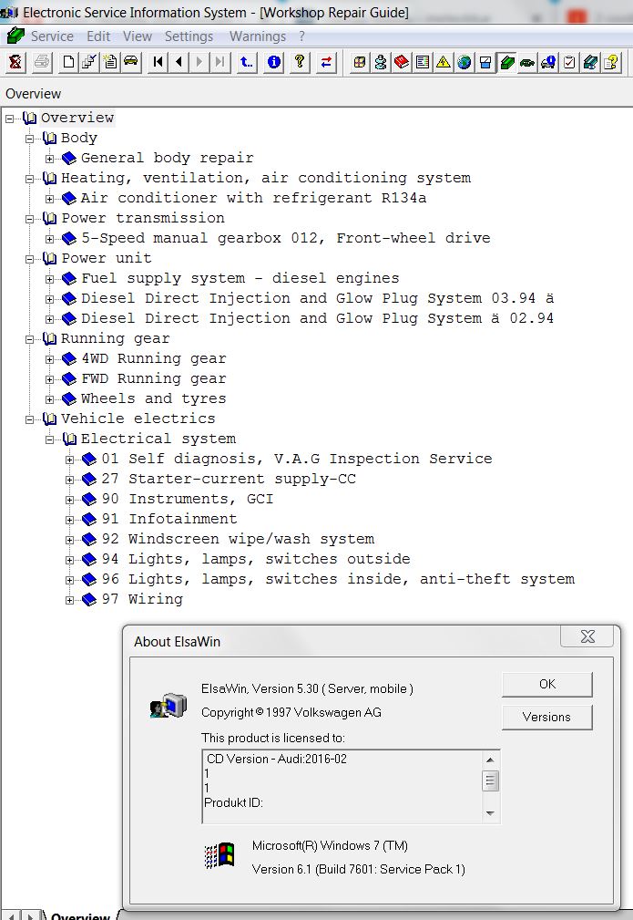Expand 27 Starter-current supply-CC node
Screen dimensions: 633x920
coord(70,480)
